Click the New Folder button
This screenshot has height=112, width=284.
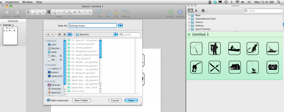(x=81, y=100)
